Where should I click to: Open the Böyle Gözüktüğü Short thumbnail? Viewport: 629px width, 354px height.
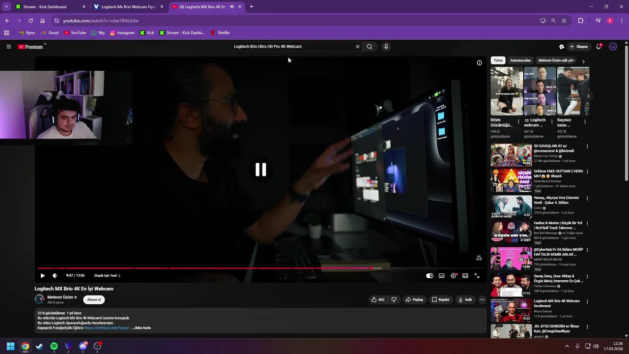pos(507,91)
